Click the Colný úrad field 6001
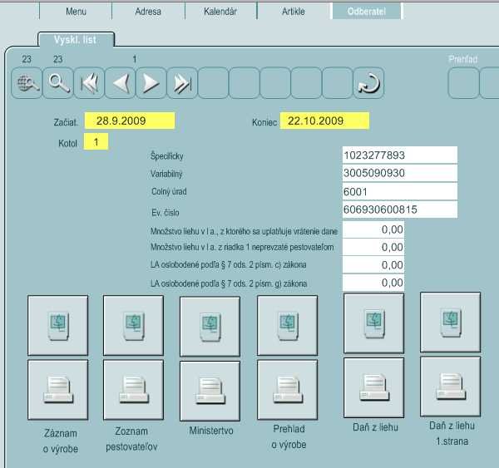This screenshot has height=468, width=499. (x=400, y=191)
